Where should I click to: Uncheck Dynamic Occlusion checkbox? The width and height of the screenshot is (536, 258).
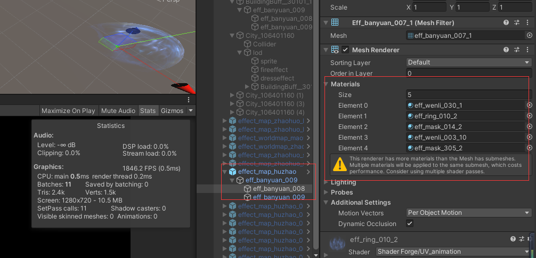pyautogui.click(x=410, y=224)
